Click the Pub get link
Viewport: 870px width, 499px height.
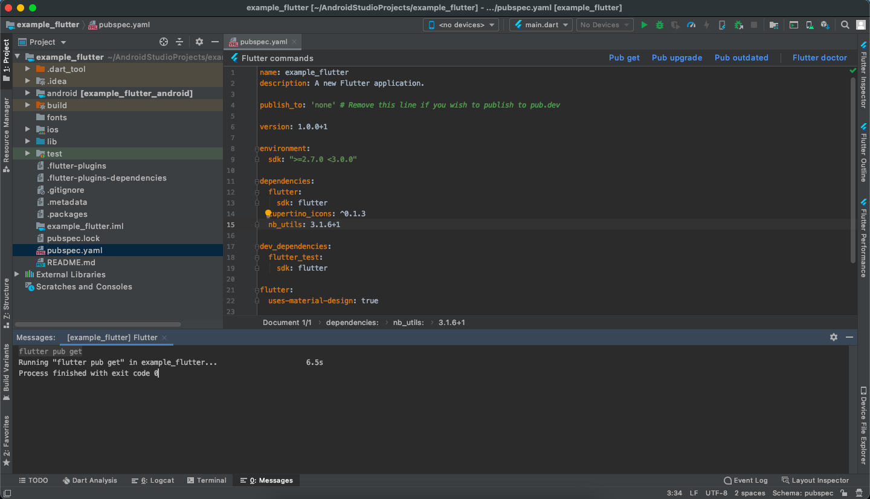click(x=624, y=58)
